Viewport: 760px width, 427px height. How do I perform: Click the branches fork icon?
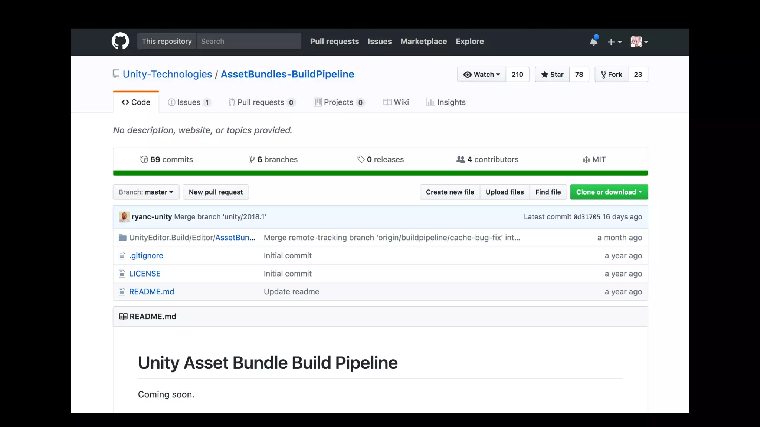[252, 160]
